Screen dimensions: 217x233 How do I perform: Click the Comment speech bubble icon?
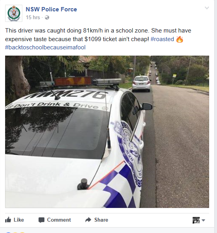[41, 220]
